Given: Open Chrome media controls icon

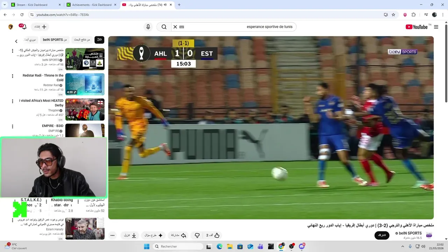Looking at the screenshot, I should tap(426, 15).
